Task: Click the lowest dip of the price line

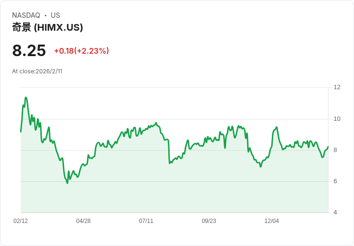Action: tap(67, 183)
